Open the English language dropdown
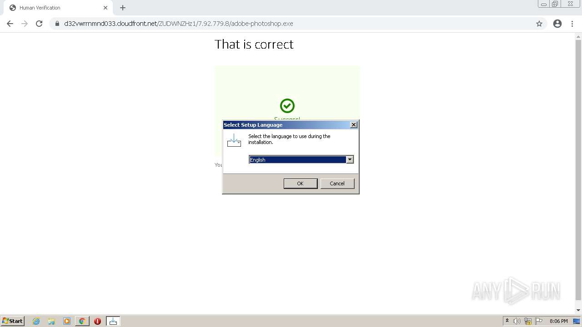This screenshot has height=327, width=582. 350,159
